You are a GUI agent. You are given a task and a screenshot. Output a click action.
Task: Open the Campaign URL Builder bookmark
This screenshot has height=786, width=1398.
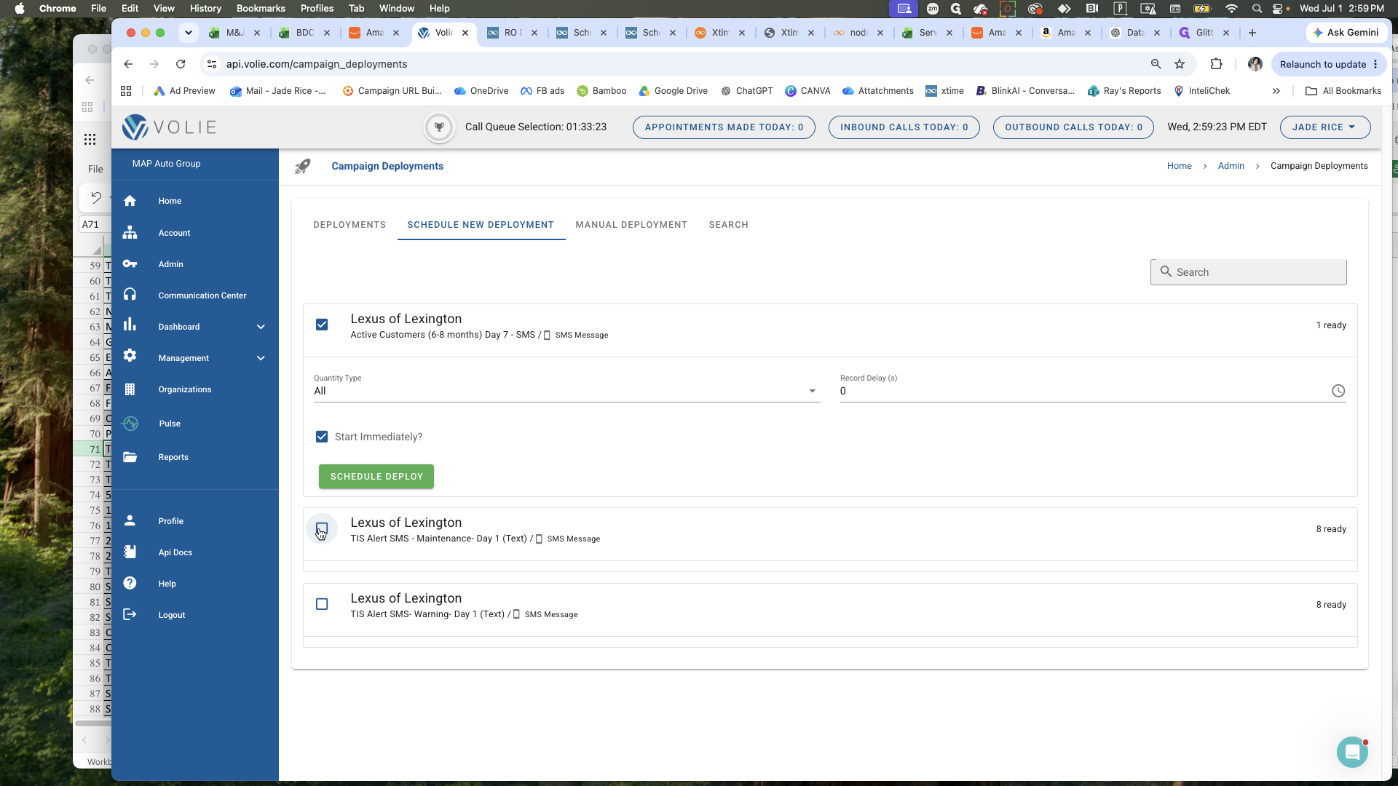392,91
